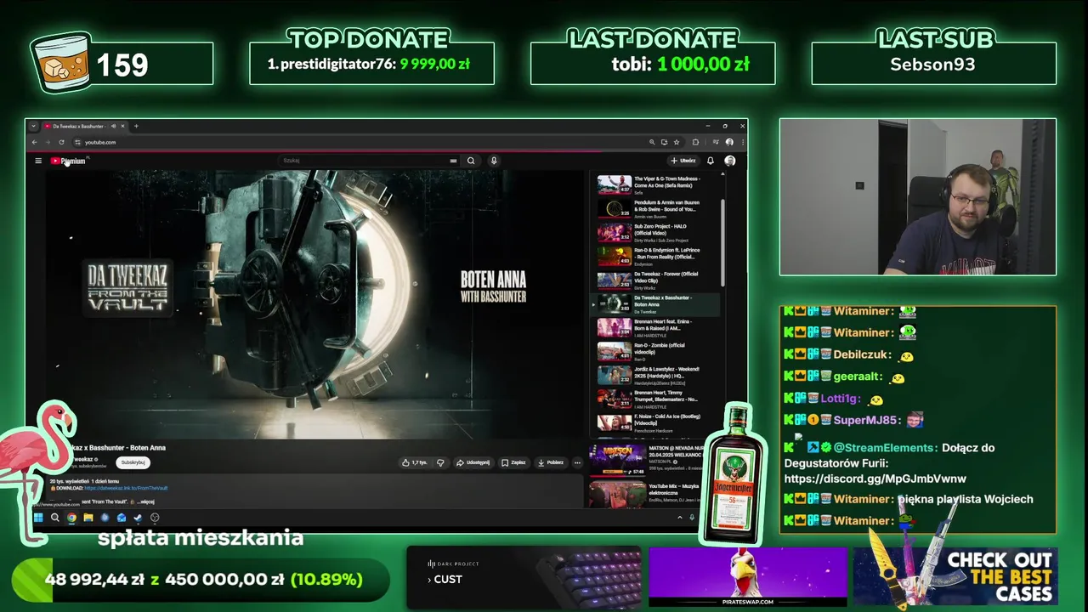Bookmark the page with the star icon
Viewport: 1088px width, 612px height.
tap(677, 142)
